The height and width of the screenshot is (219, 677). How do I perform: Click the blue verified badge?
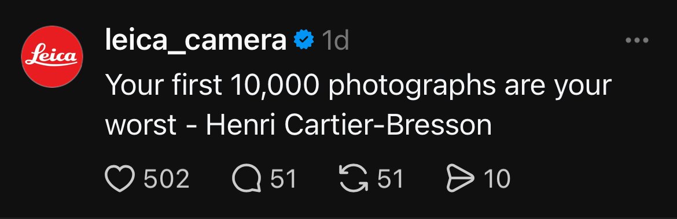click(x=304, y=40)
